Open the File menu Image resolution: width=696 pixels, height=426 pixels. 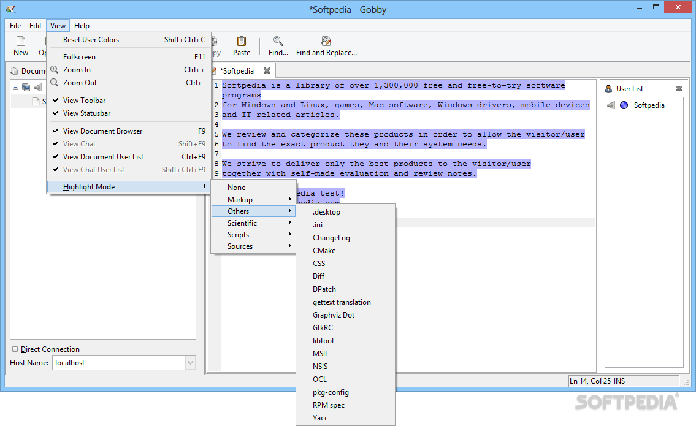coord(15,26)
